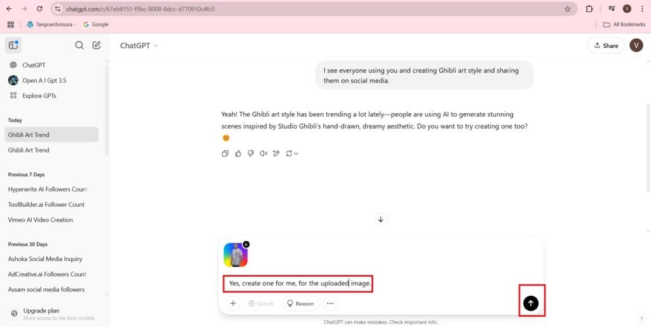Open the Google bookmark

(x=96, y=25)
